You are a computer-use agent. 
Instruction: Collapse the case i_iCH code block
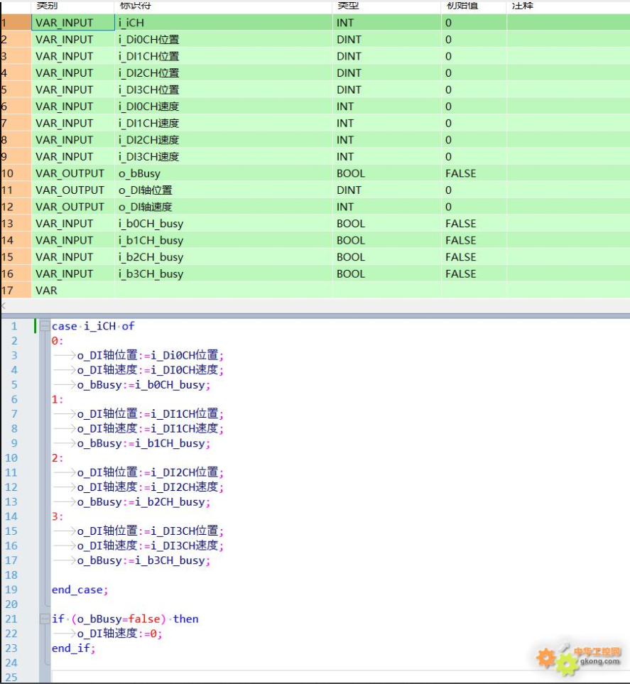[45, 326]
